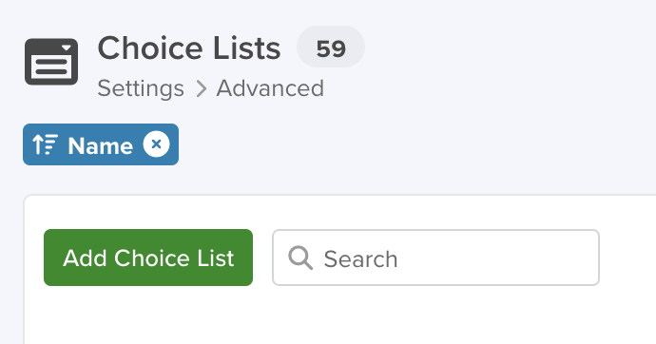Clear the Name sorting filter

157,144
